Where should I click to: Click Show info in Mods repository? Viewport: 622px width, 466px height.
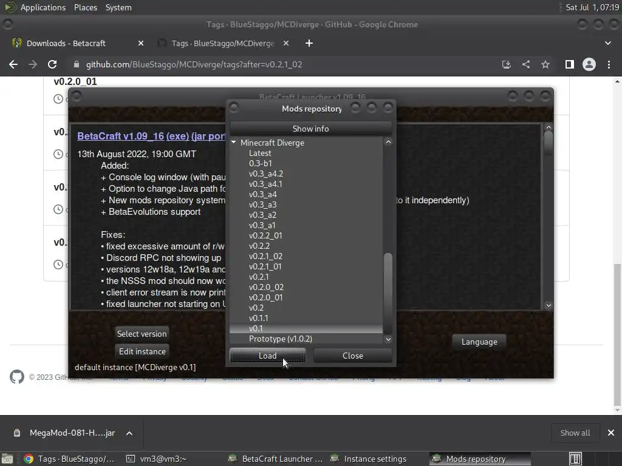pos(310,129)
